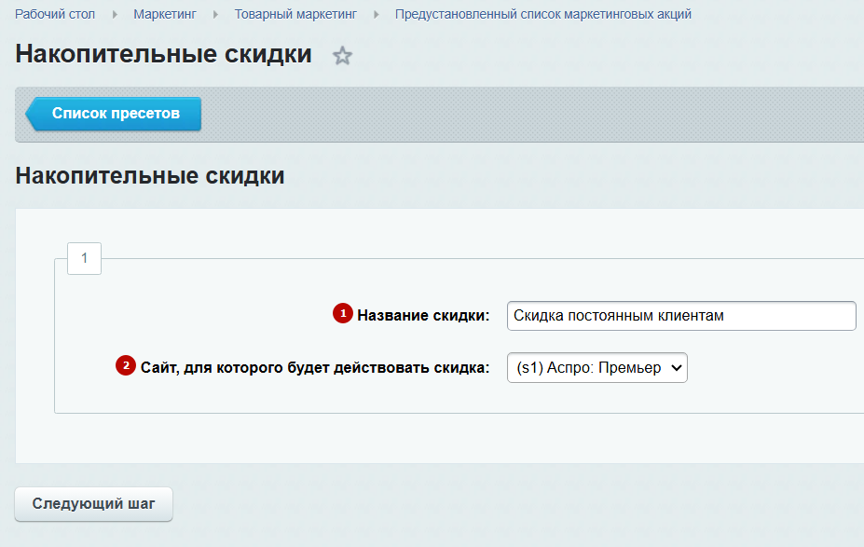Click breadcrumb arrow after Маркетинг
Image resolution: width=864 pixels, height=547 pixels.
215,14
